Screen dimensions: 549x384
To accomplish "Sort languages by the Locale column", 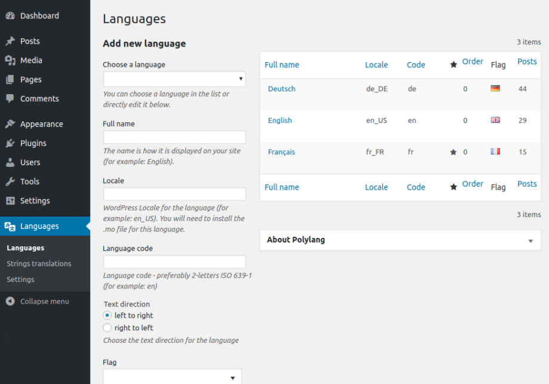I will (x=376, y=64).
